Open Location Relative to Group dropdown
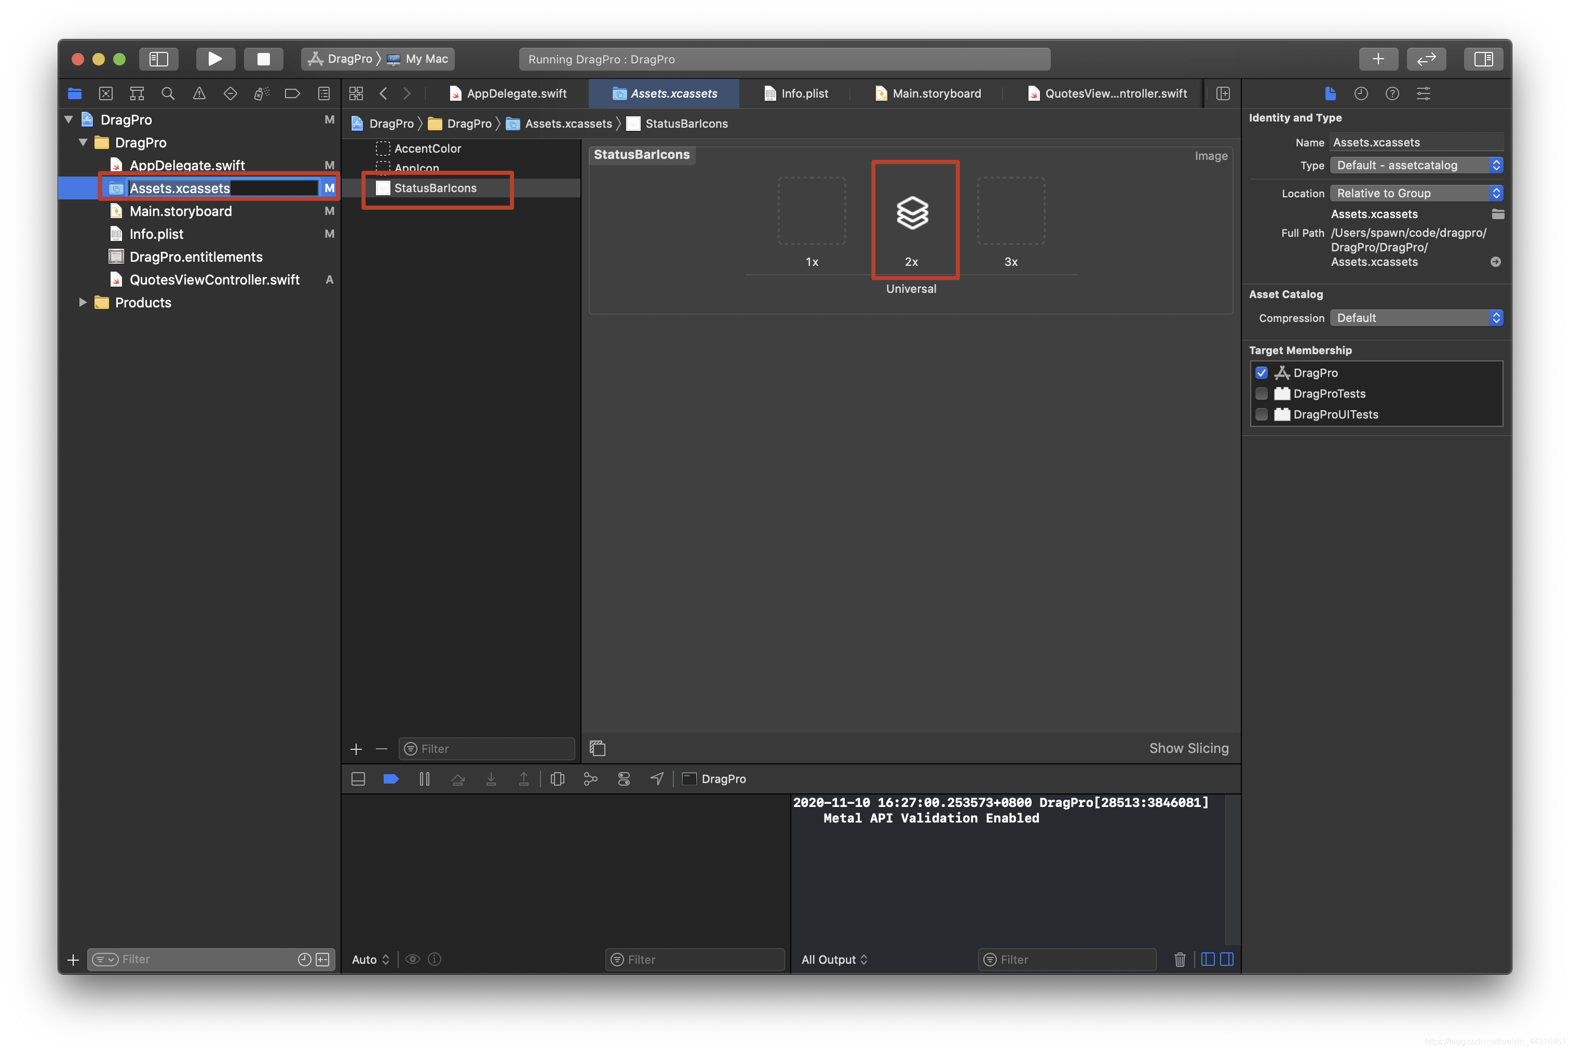This screenshot has height=1051, width=1570. (x=1415, y=193)
